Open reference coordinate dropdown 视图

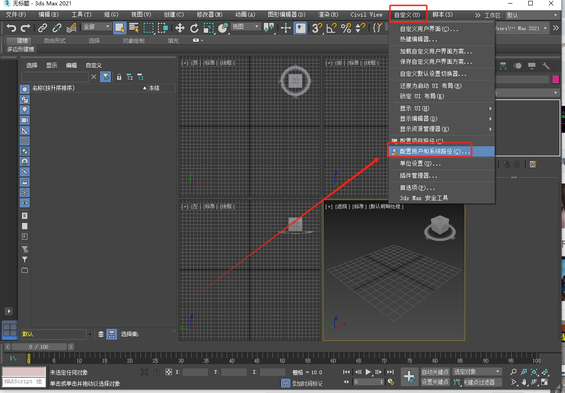(x=245, y=27)
